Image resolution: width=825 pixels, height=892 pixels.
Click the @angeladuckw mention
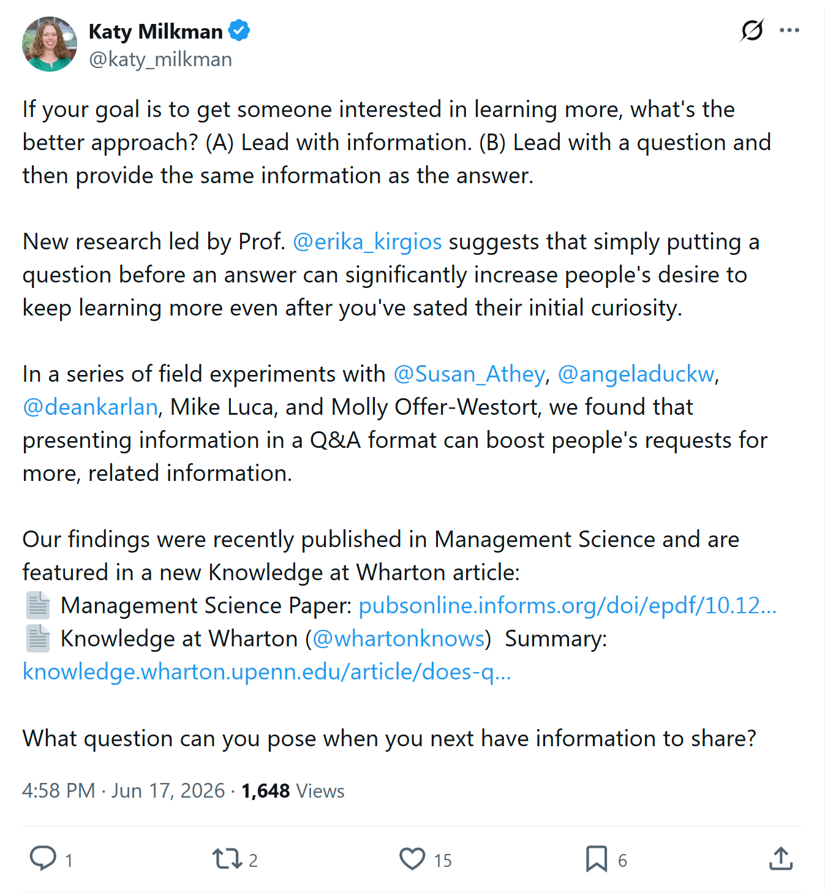(x=636, y=374)
